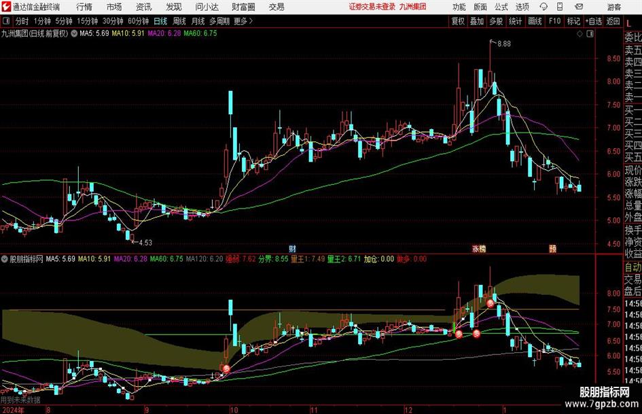
Task: Click the 8.88 high price annotation
Action: [504, 44]
